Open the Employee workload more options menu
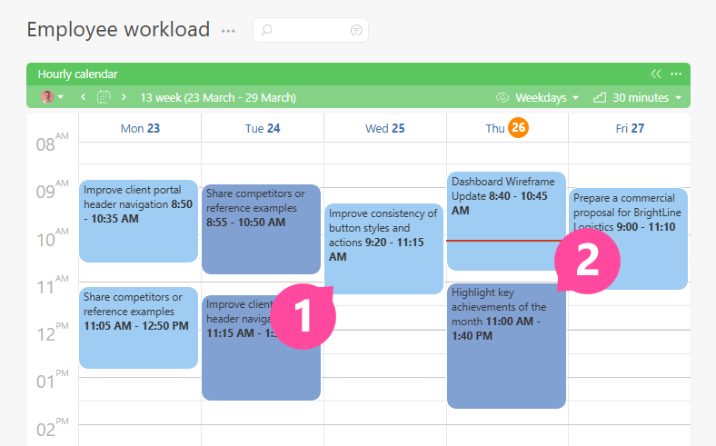716x446 pixels. point(228,31)
